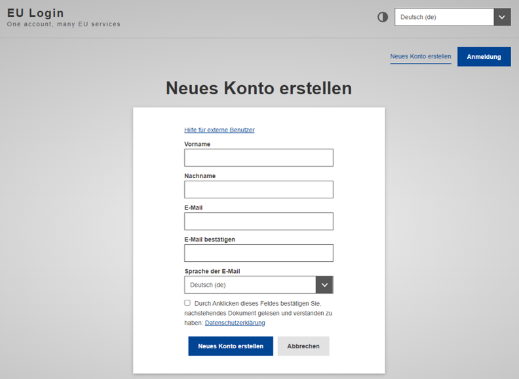
Task: Open the Datenschutzerklärung link
Action: click(235, 323)
